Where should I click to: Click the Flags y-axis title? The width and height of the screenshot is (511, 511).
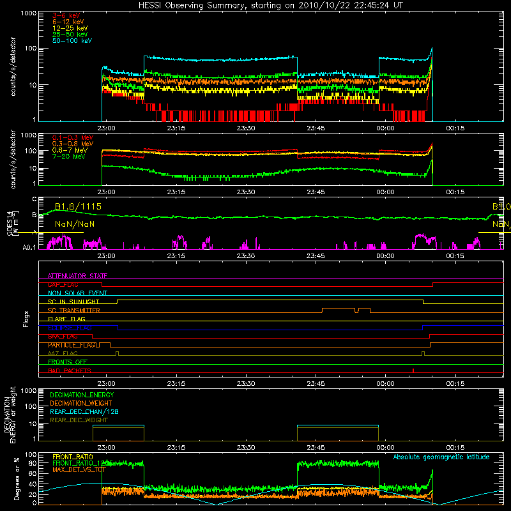point(26,319)
